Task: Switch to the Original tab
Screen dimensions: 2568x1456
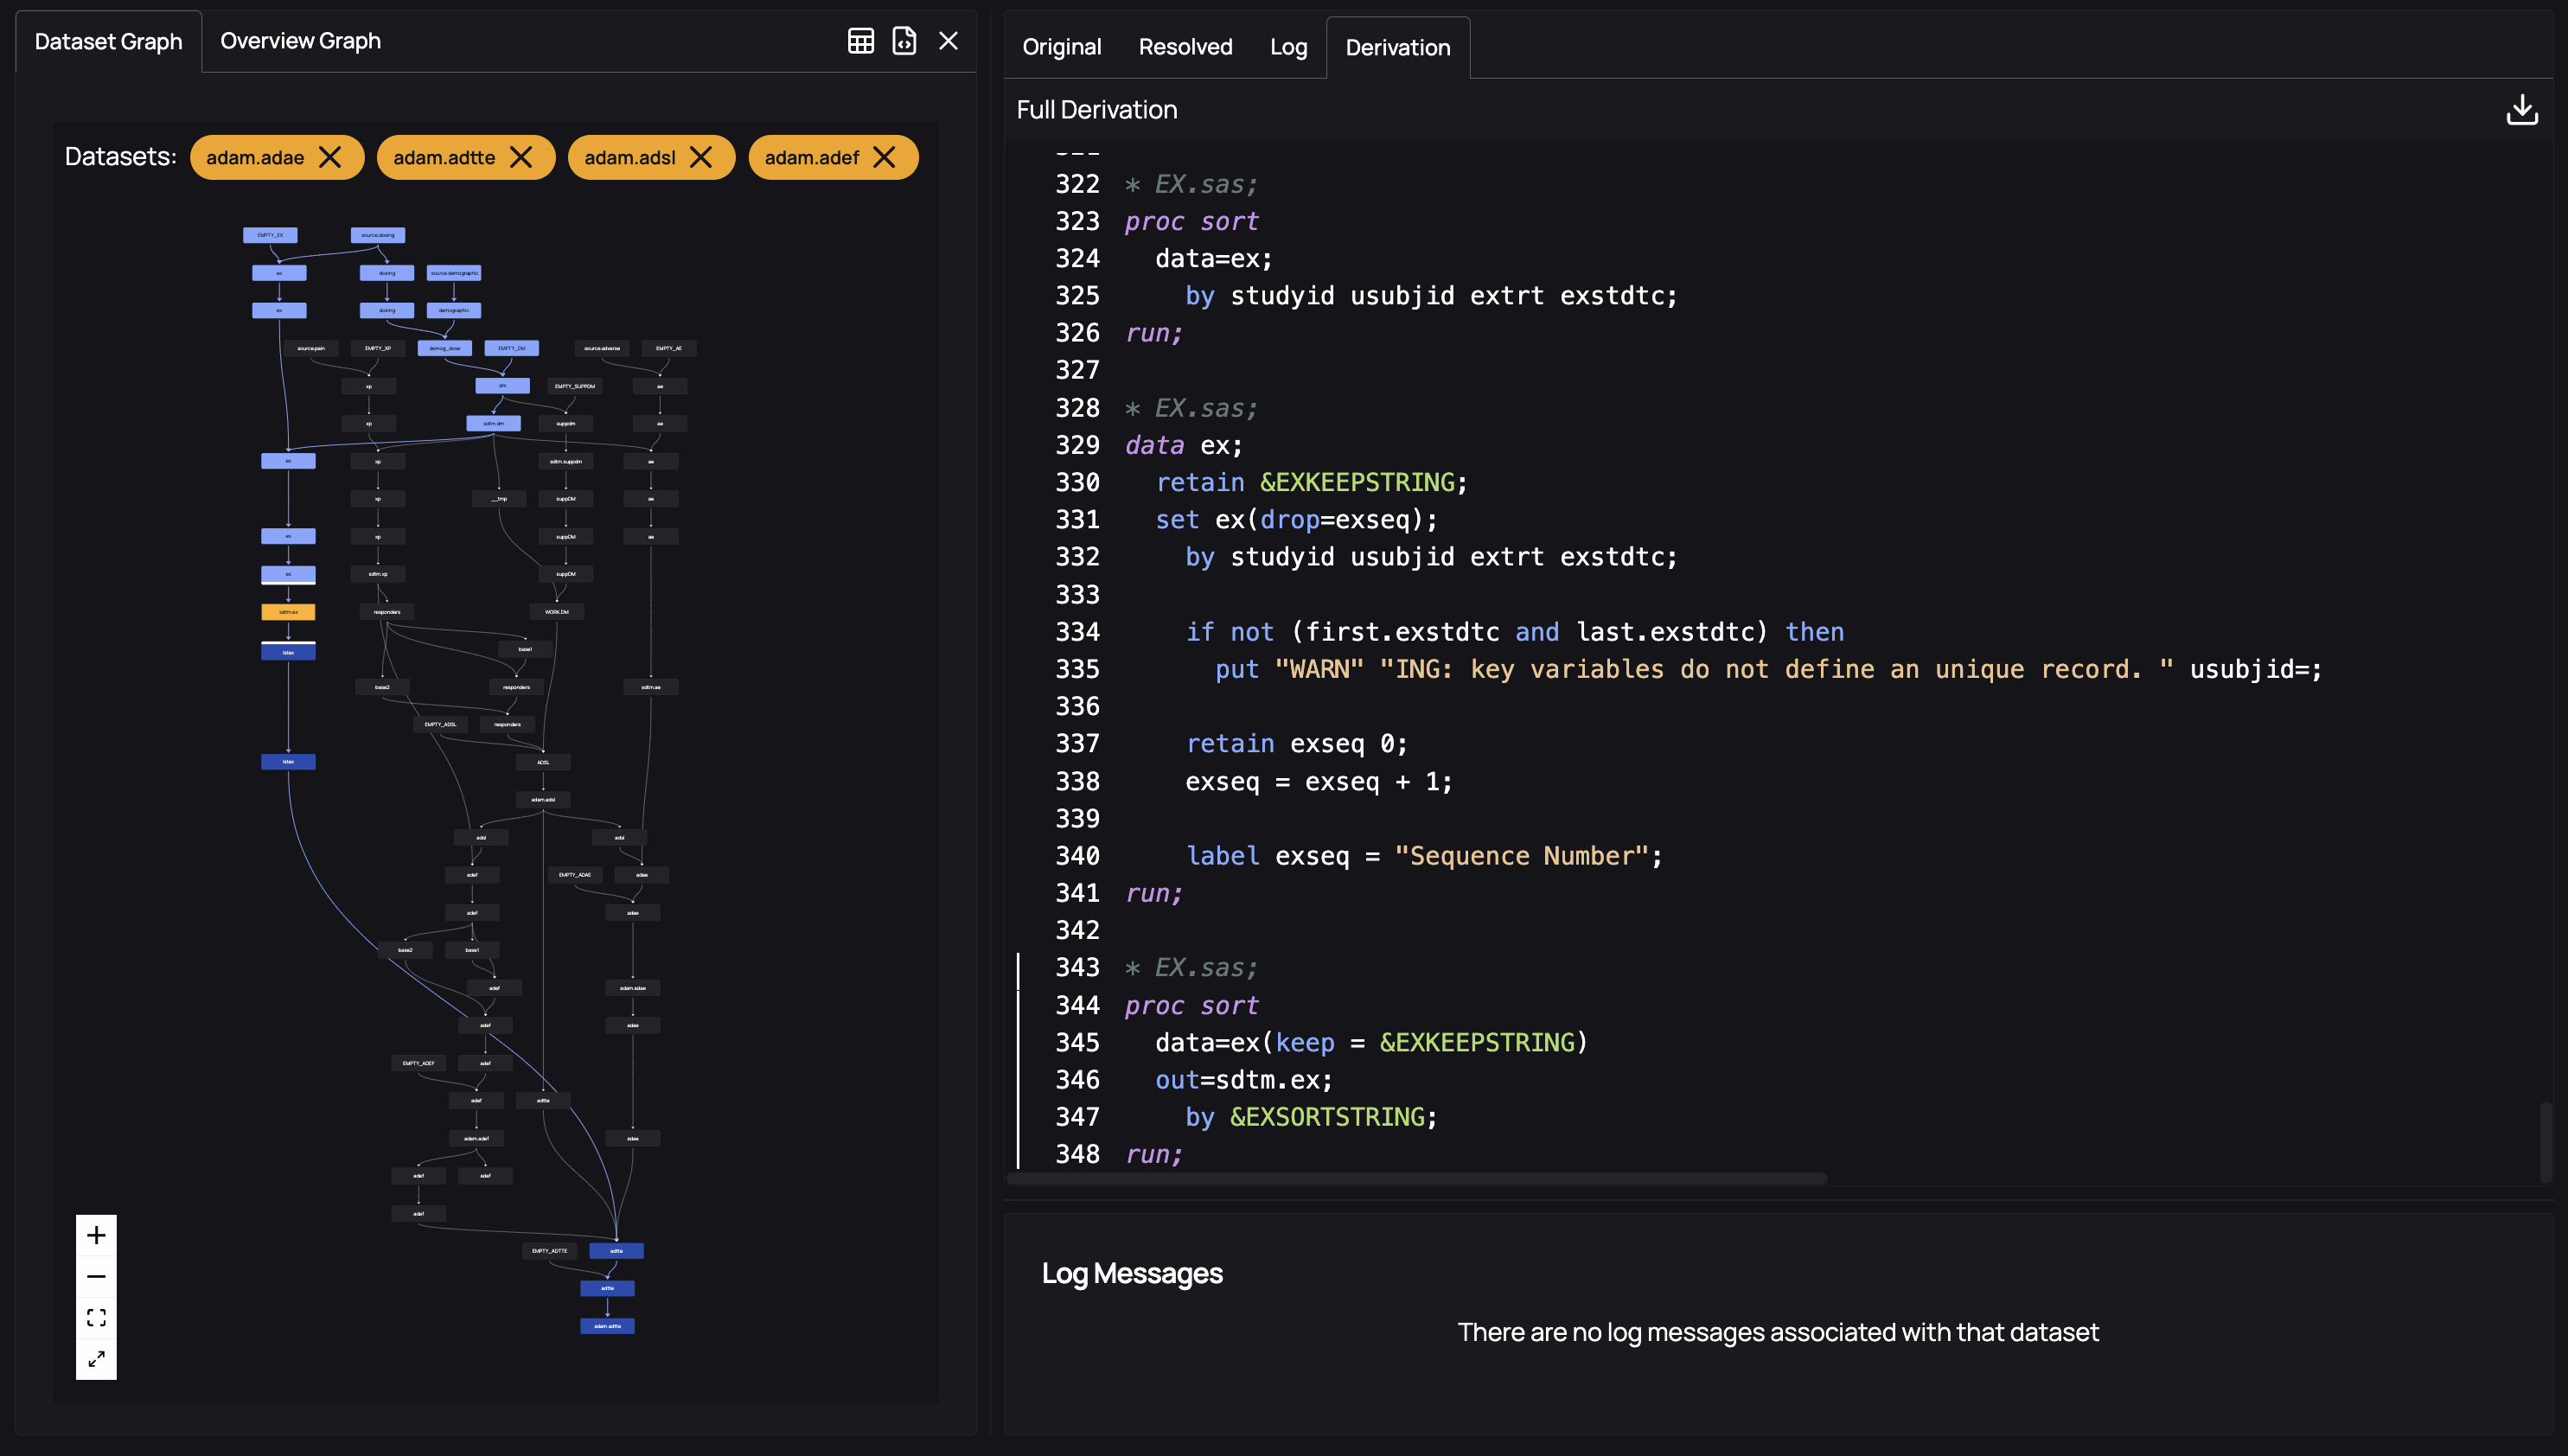Action: [x=1061, y=47]
